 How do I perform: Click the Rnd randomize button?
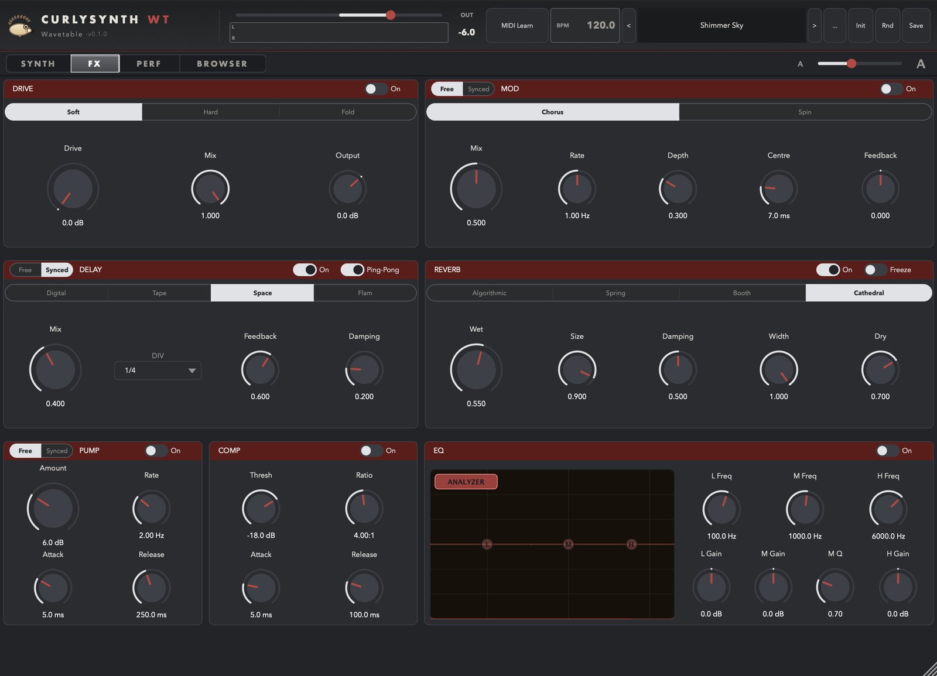pyautogui.click(x=888, y=25)
